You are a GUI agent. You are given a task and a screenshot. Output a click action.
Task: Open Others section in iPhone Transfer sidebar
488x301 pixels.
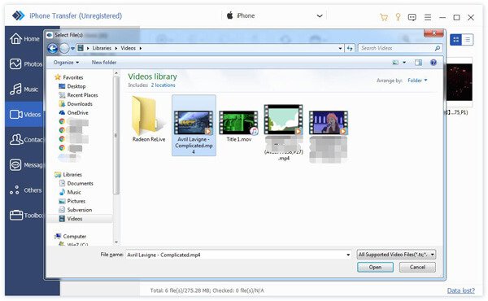[x=24, y=190]
